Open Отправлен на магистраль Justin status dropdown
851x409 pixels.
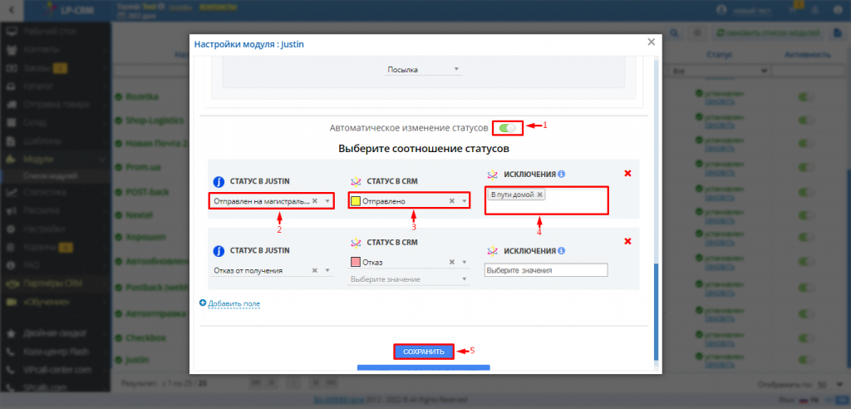pyautogui.click(x=272, y=201)
